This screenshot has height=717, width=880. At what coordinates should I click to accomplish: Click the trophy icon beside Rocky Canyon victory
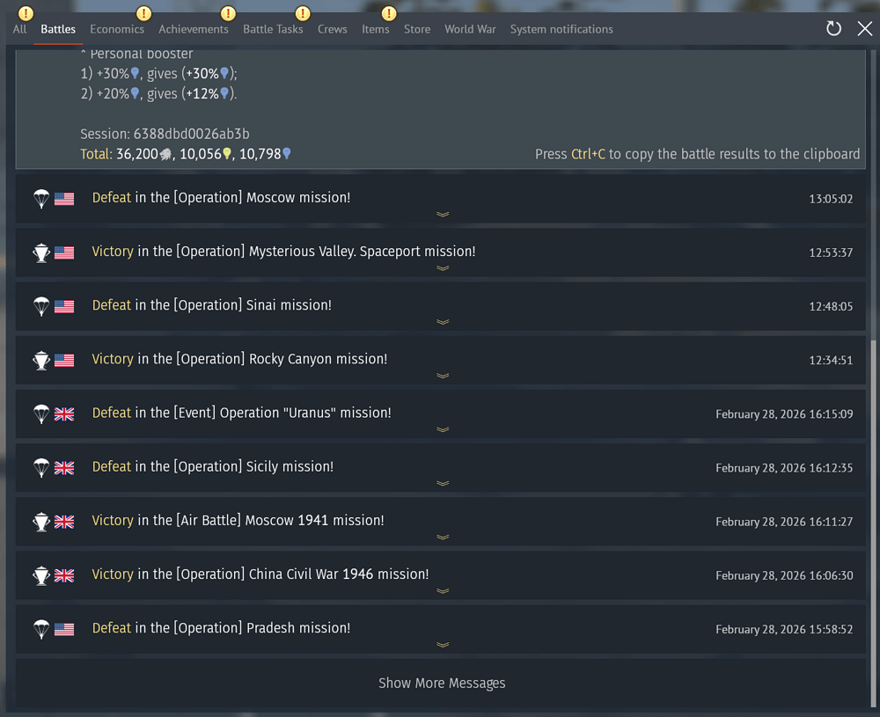(41, 360)
